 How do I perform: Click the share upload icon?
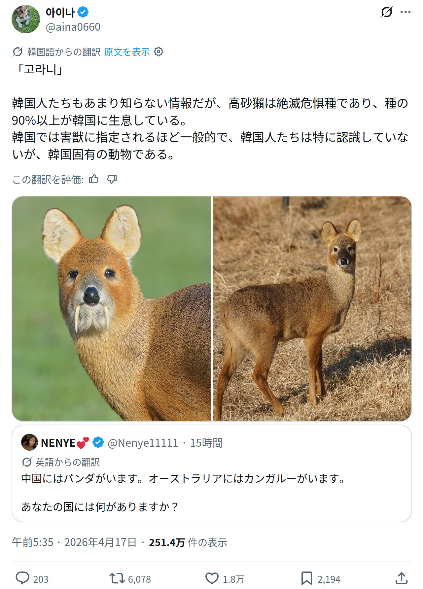(401, 578)
